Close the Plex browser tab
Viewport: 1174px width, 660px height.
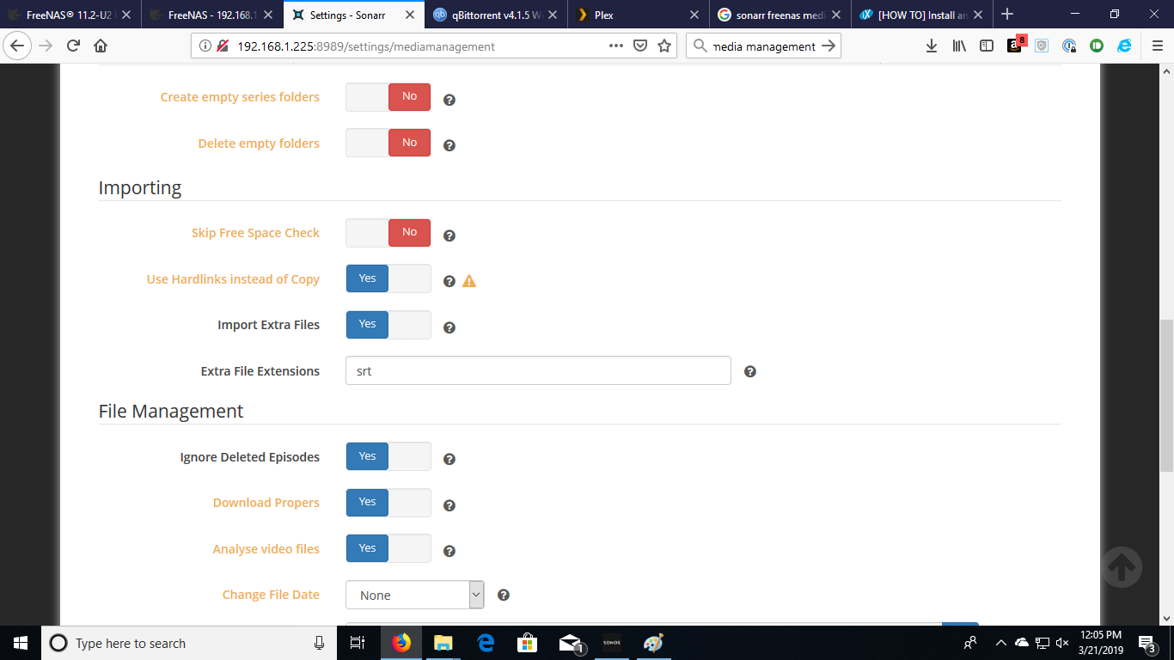click(x=694, y=15)
